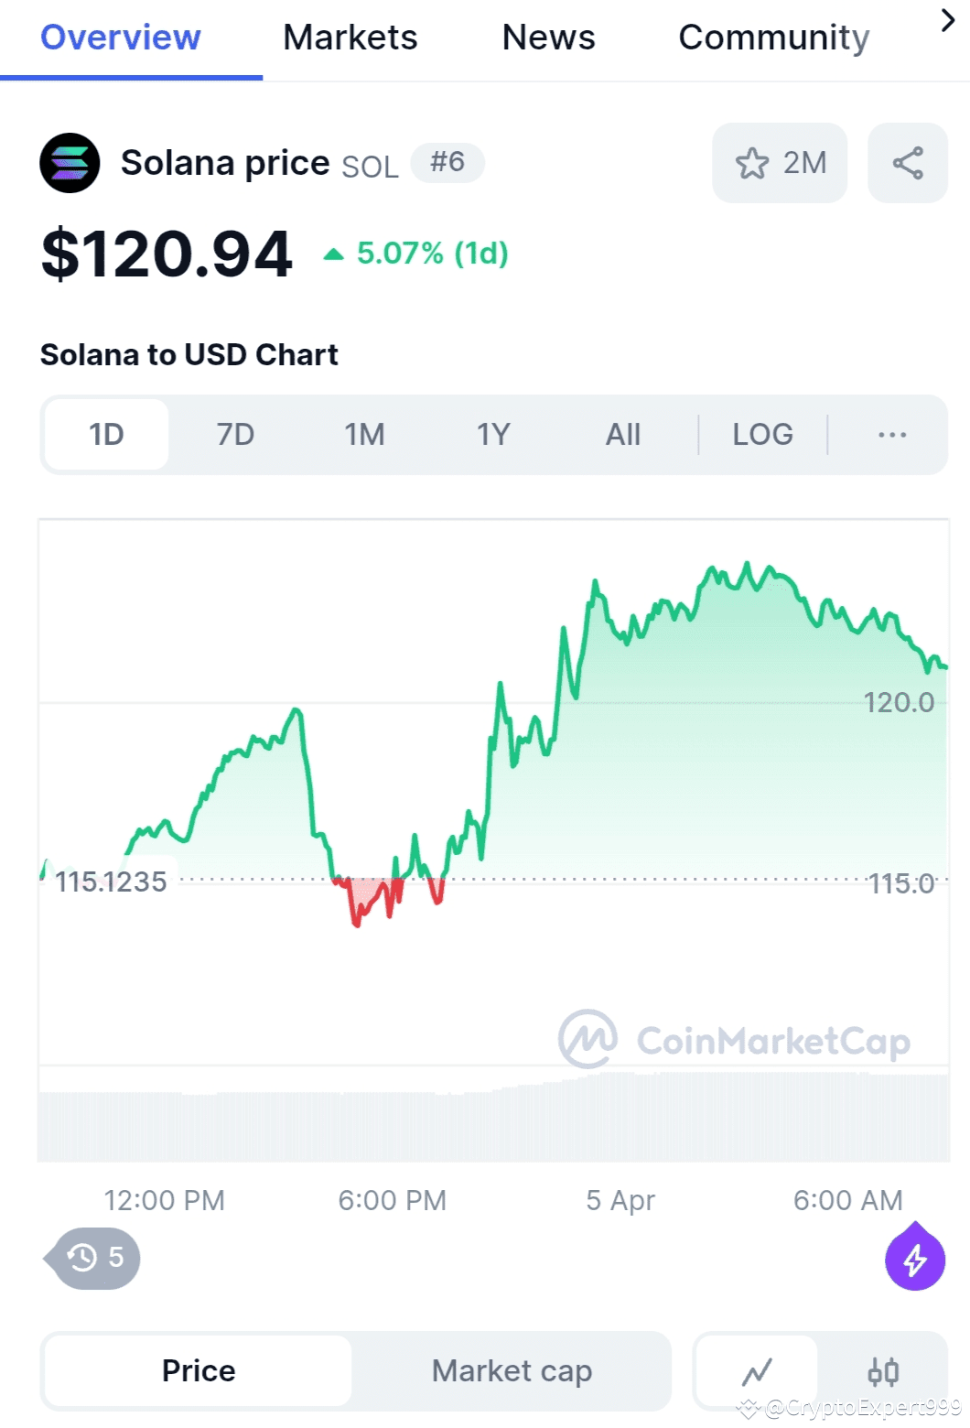Click the Solana logo icon
Image resolution: width=970 pixels, height=1428 pixels.
pos(70,163)
